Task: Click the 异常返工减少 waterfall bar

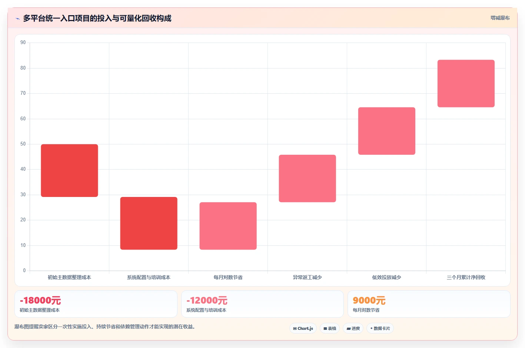Action: tap(307, 178)
